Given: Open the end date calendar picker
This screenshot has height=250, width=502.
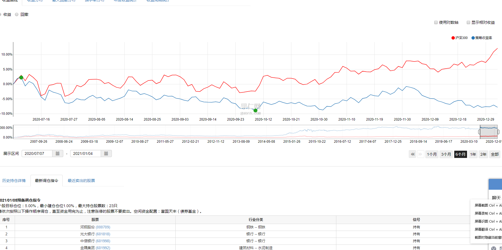Looking at the screenshot, I should tap(106, 153).
